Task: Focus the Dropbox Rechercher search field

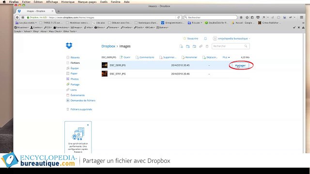Action: (x=231, y=46)
